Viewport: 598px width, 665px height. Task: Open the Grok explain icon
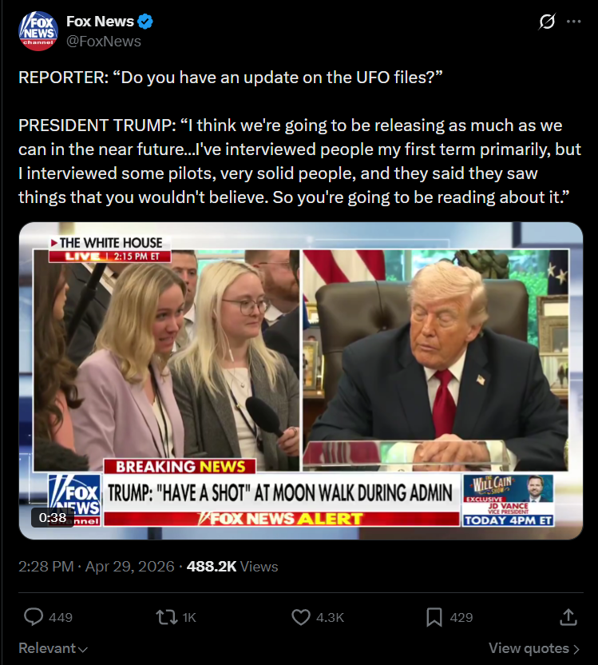click(x=547, y=22)
